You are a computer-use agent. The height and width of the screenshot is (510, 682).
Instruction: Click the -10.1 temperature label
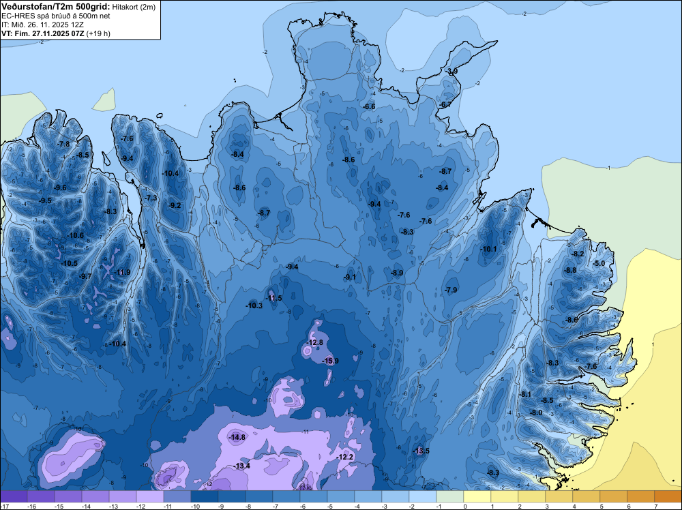[488, 249]
